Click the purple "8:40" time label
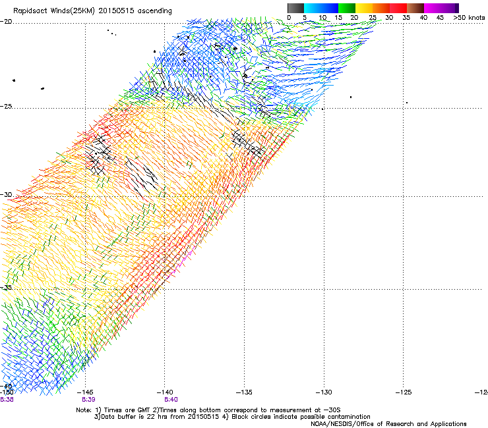Viewport: 488px width, 428px height. pyautogui.click(x=171, y=400)
